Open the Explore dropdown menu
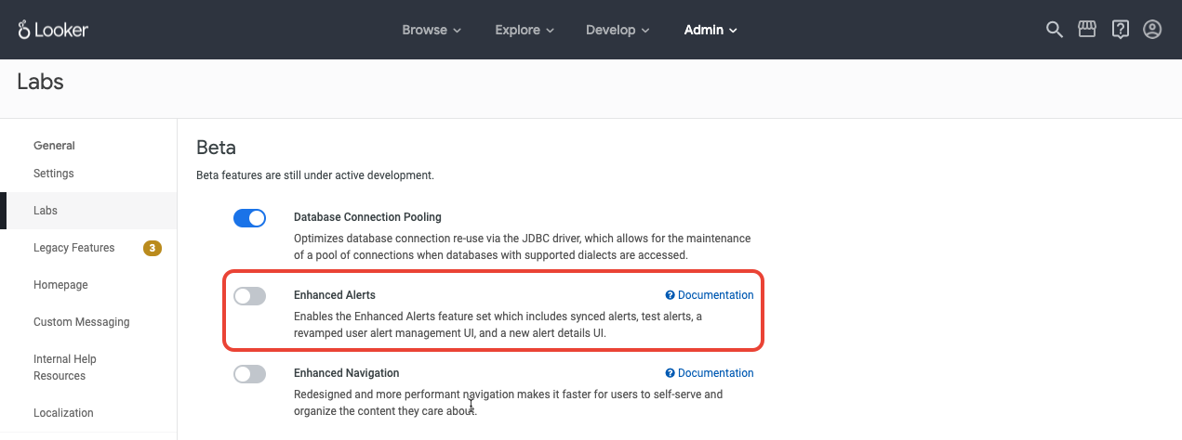1182x440 pixels. 525,30
